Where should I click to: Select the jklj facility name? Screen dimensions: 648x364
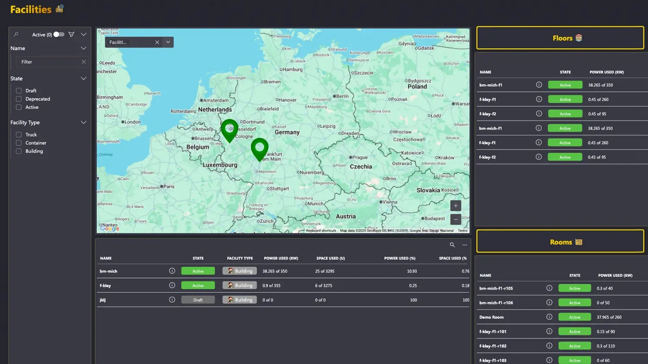pos(103,300)
